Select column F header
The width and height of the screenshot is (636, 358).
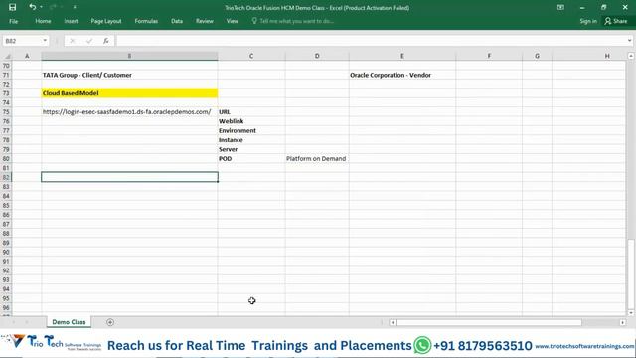pyautogui.click(x=489, y=56)
